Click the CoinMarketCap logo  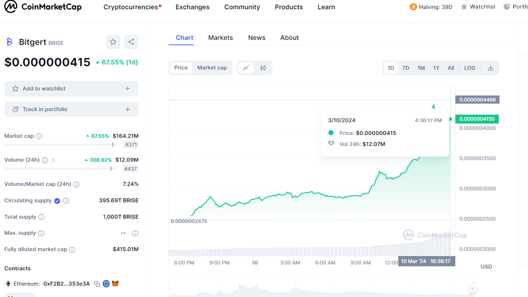43,7
